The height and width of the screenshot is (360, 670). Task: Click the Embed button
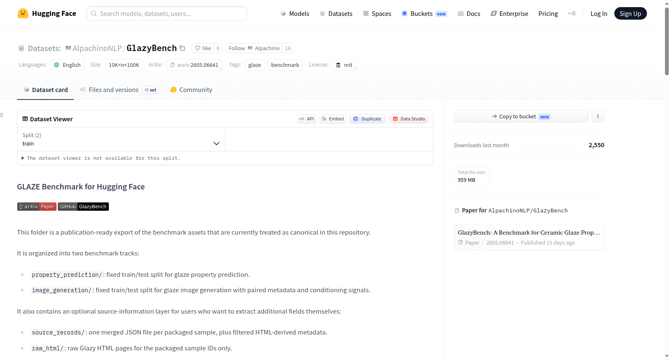coord(333,119)
